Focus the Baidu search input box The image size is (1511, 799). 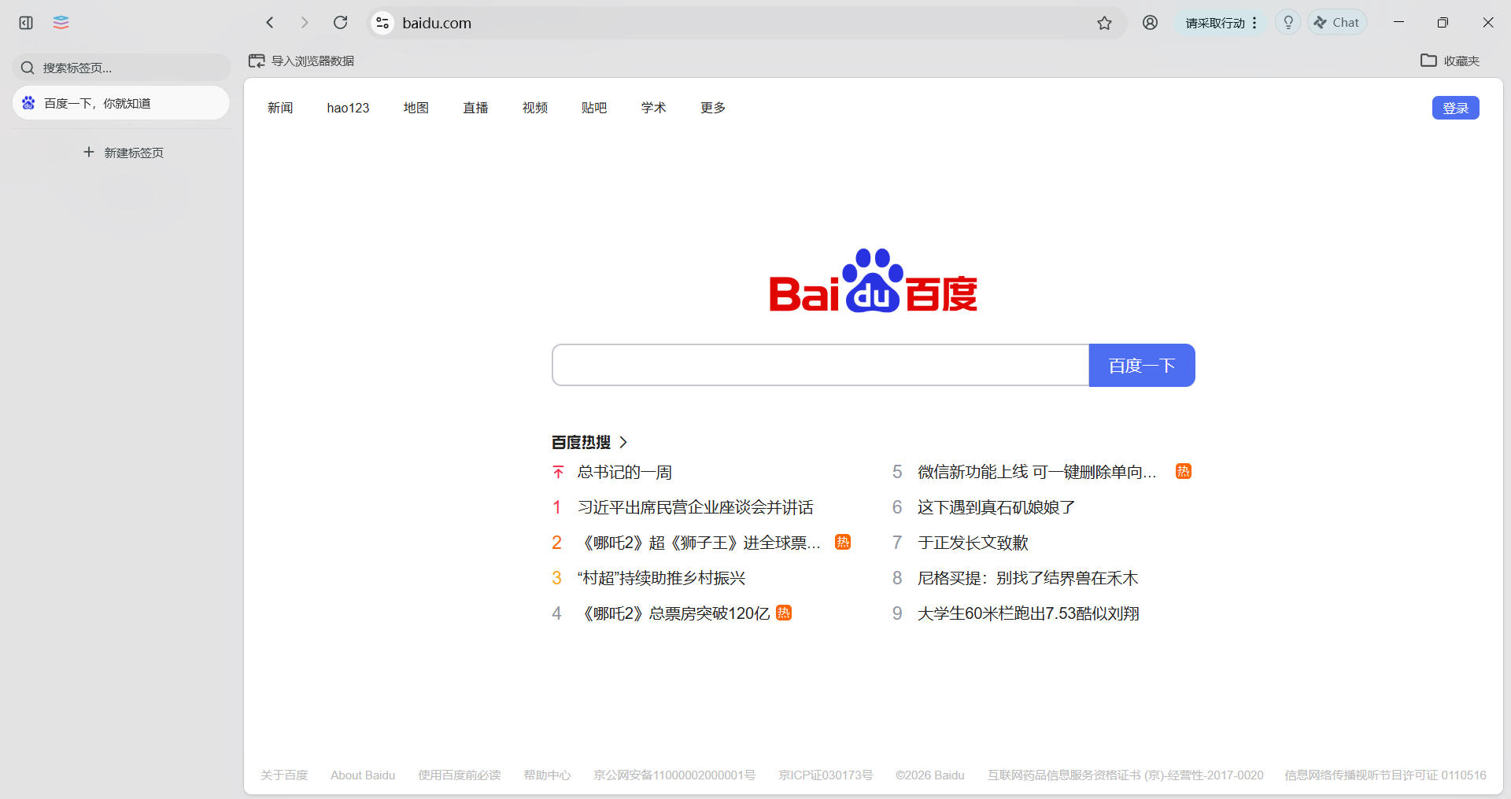820,366
